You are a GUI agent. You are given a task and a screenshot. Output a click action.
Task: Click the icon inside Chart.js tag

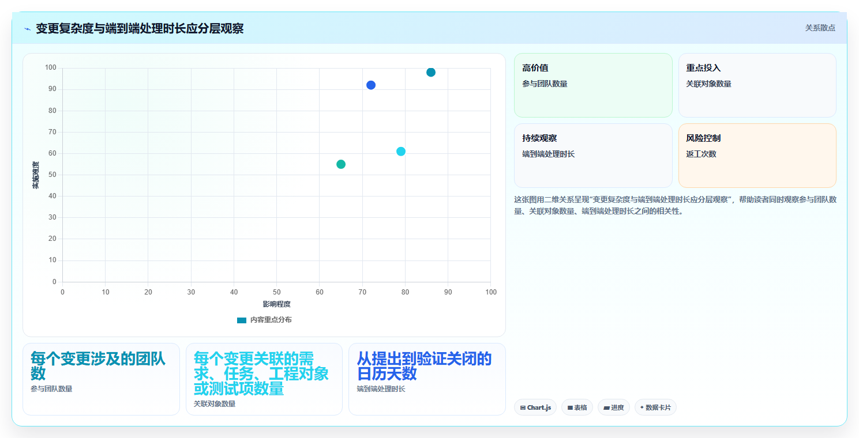point(523,407)
